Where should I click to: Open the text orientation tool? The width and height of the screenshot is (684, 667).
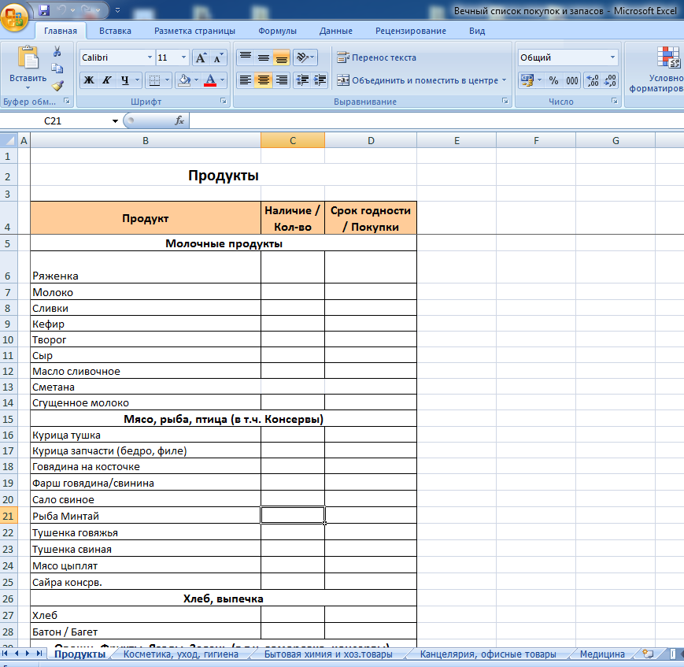coord(305,57)
